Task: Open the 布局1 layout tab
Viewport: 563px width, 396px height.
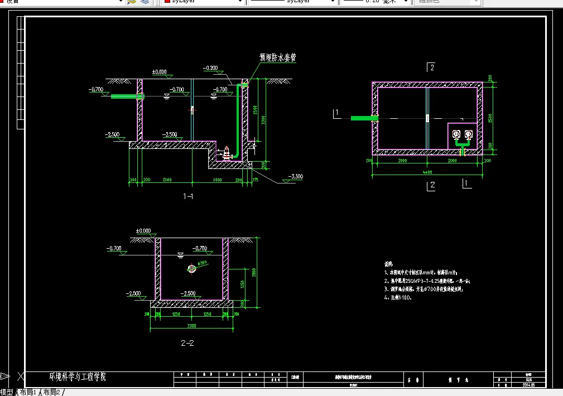Action: 28,392
